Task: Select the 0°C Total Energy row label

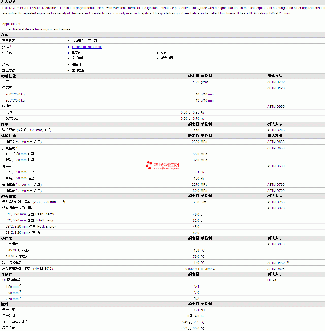Action: coord(30,220)
